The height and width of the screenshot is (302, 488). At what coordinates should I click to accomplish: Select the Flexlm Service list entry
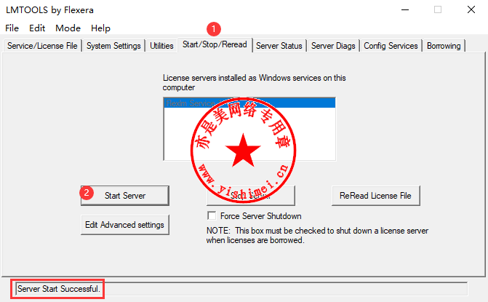pyautogui.click(x=249, y=103)
